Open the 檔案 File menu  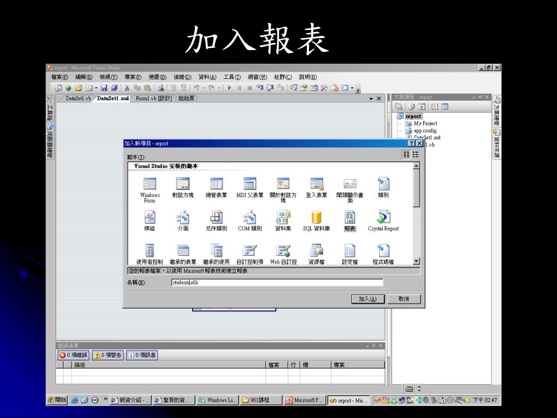[59, 77]
